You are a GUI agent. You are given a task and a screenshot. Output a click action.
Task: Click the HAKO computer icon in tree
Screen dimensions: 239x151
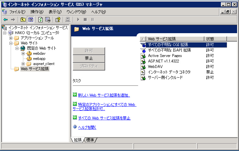tap(11, 33)
